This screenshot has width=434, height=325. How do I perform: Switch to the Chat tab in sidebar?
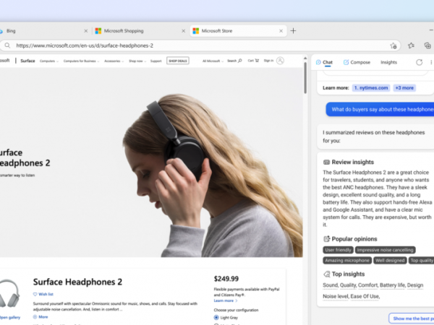point(324,62)
